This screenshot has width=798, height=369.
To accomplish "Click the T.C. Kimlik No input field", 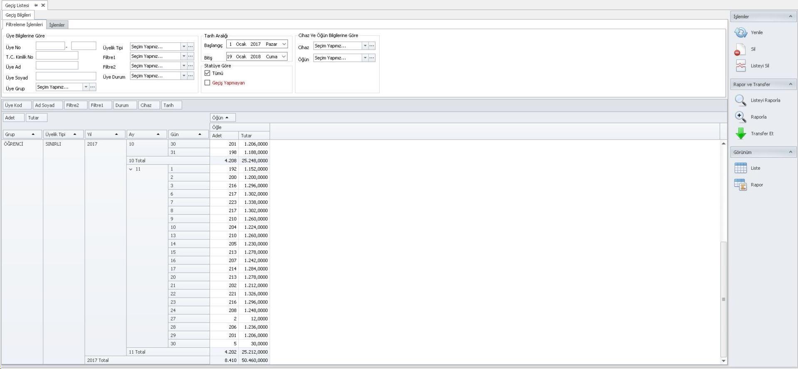I will (x=57, y=56).
